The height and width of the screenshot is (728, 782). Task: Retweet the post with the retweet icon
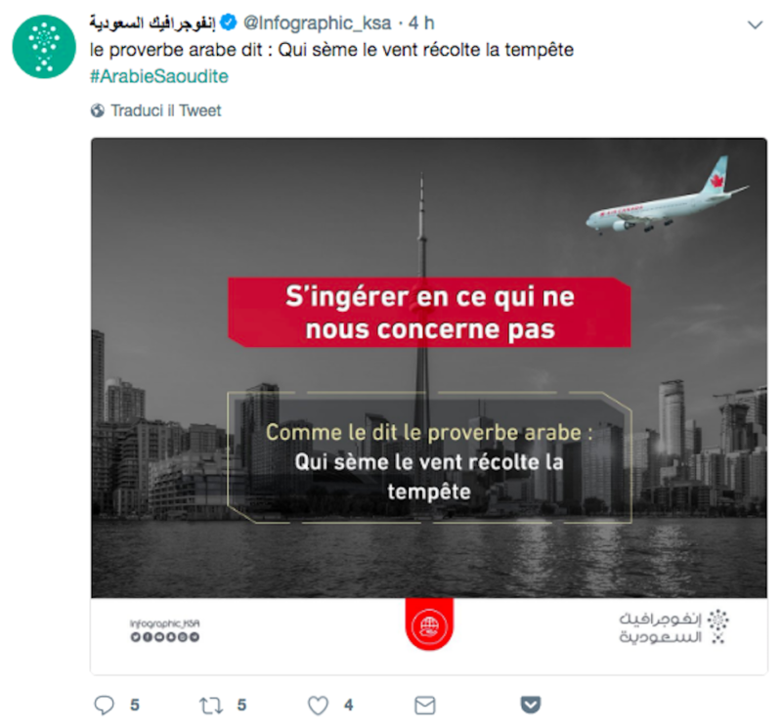point(211,706)
